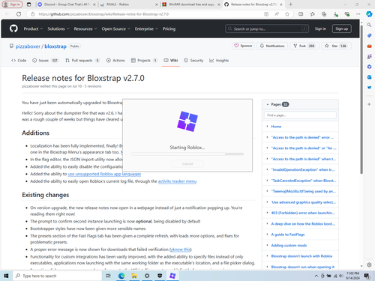Open Edge sidebar settings gear

point(369,265)
